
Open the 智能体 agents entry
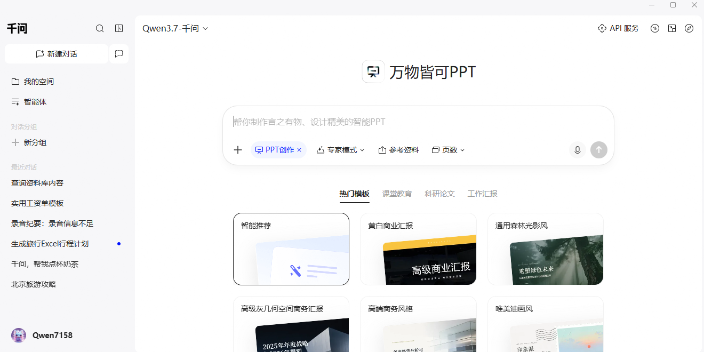(29, 102)
